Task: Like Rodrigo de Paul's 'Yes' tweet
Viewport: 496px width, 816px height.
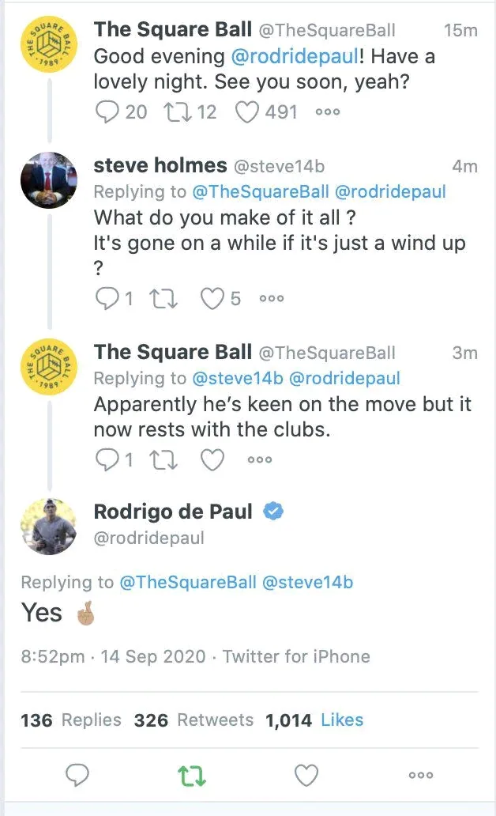Action: 306,776
